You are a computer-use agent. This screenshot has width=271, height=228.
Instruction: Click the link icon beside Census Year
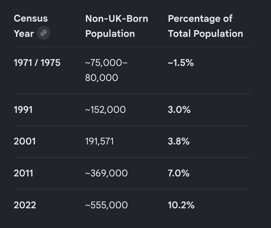[x=44, y=33]
